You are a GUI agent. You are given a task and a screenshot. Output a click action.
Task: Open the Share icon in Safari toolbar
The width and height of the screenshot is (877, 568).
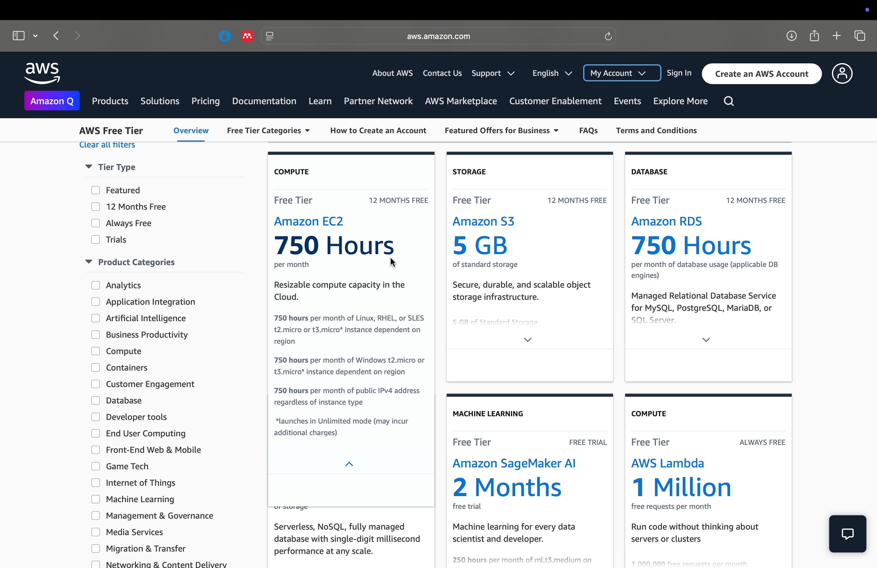814,36
